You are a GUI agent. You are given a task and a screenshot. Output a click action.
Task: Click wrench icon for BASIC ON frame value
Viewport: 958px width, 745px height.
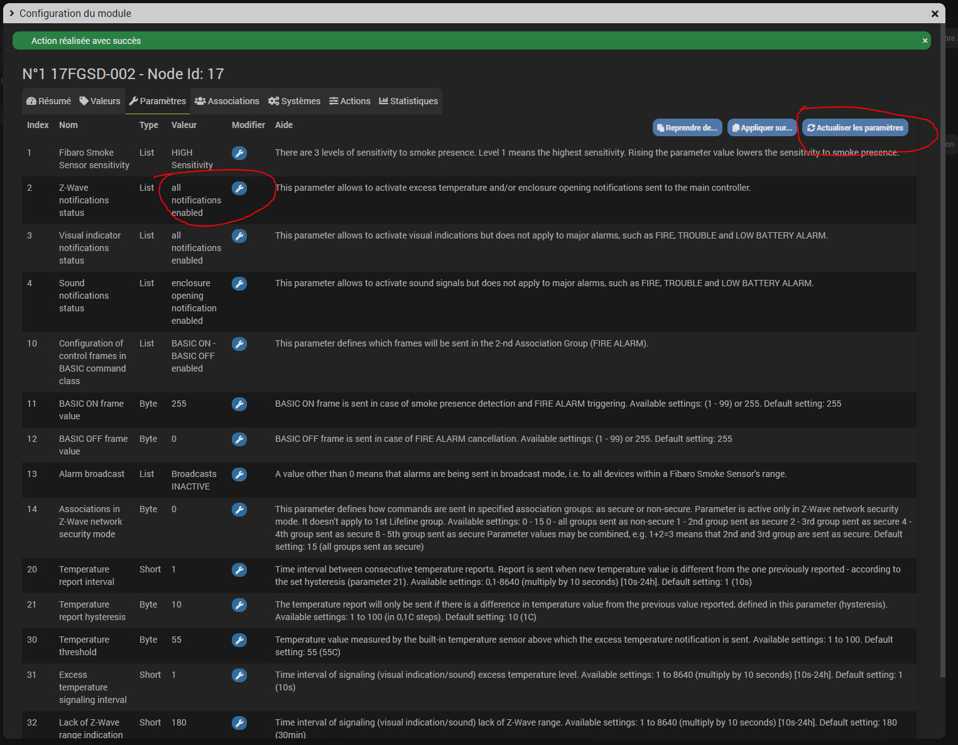(239, 404)
